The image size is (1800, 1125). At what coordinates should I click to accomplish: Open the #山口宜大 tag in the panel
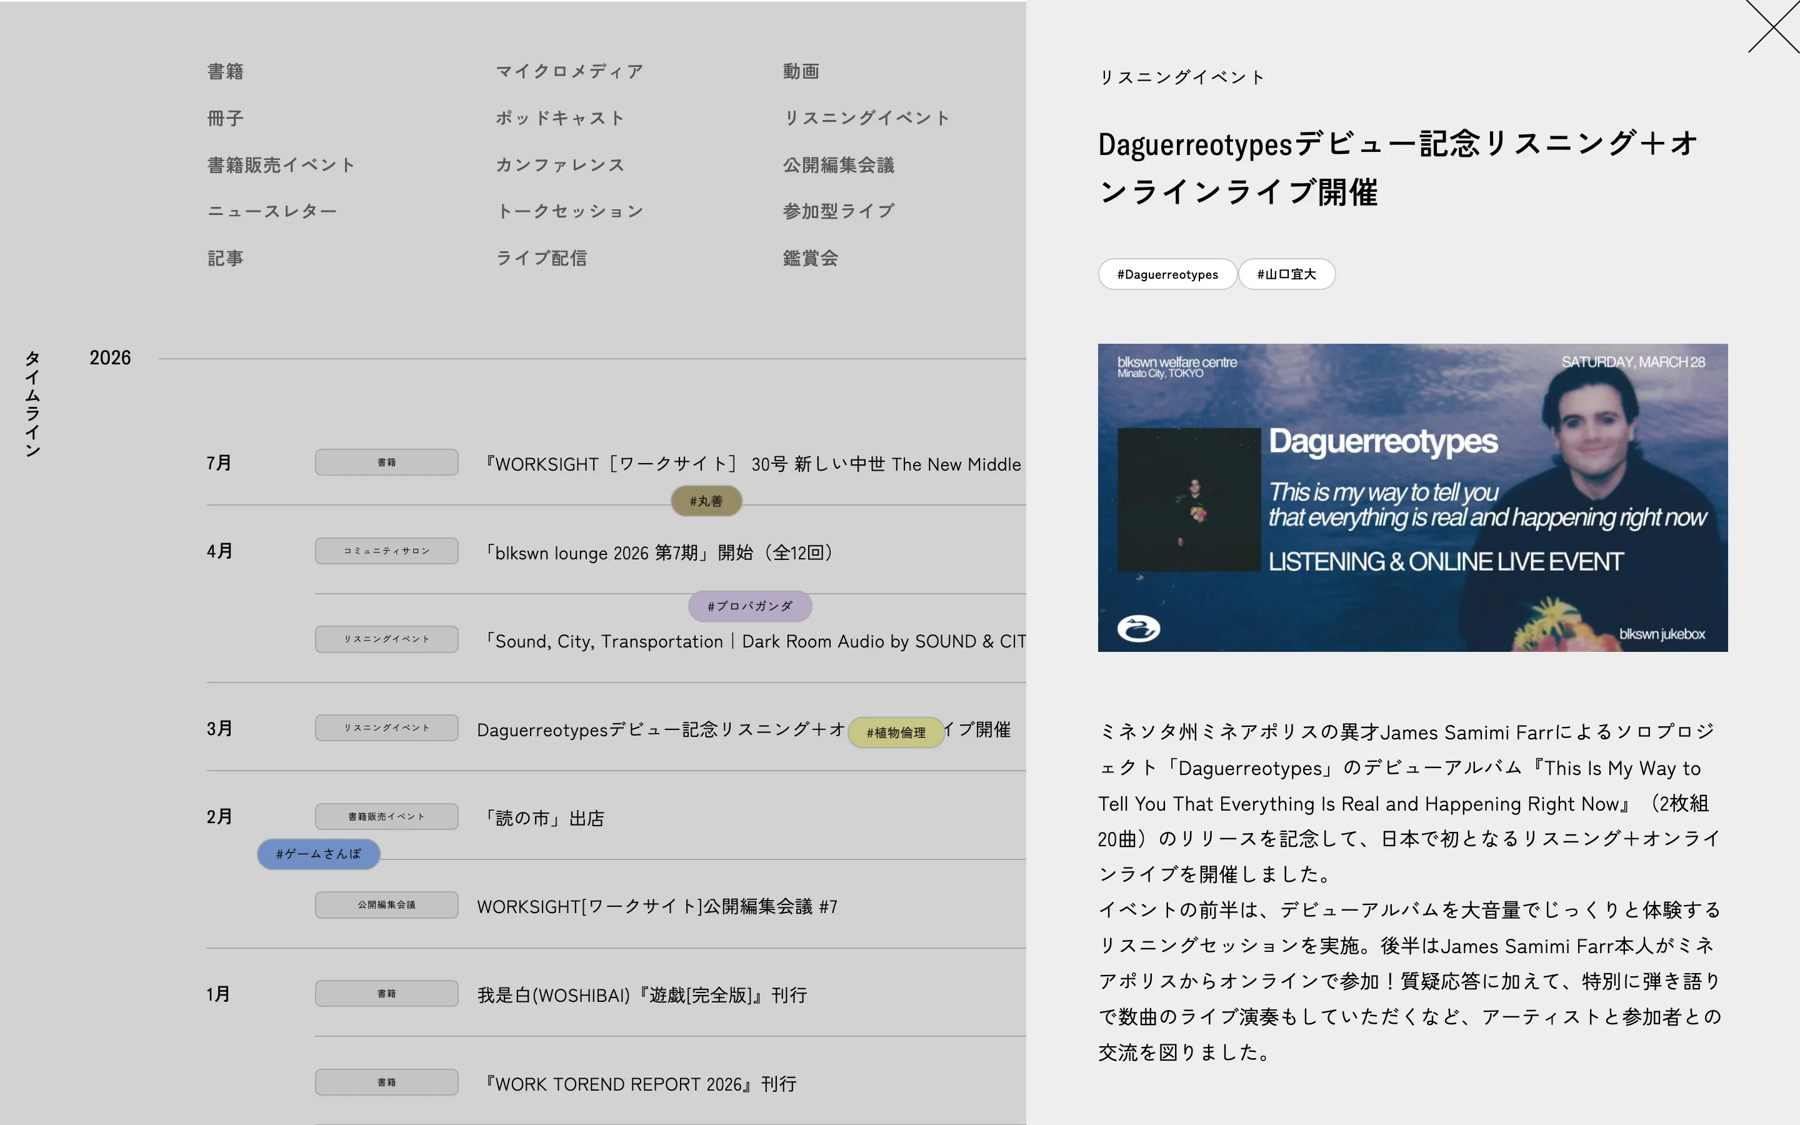tap(1287, 274)
